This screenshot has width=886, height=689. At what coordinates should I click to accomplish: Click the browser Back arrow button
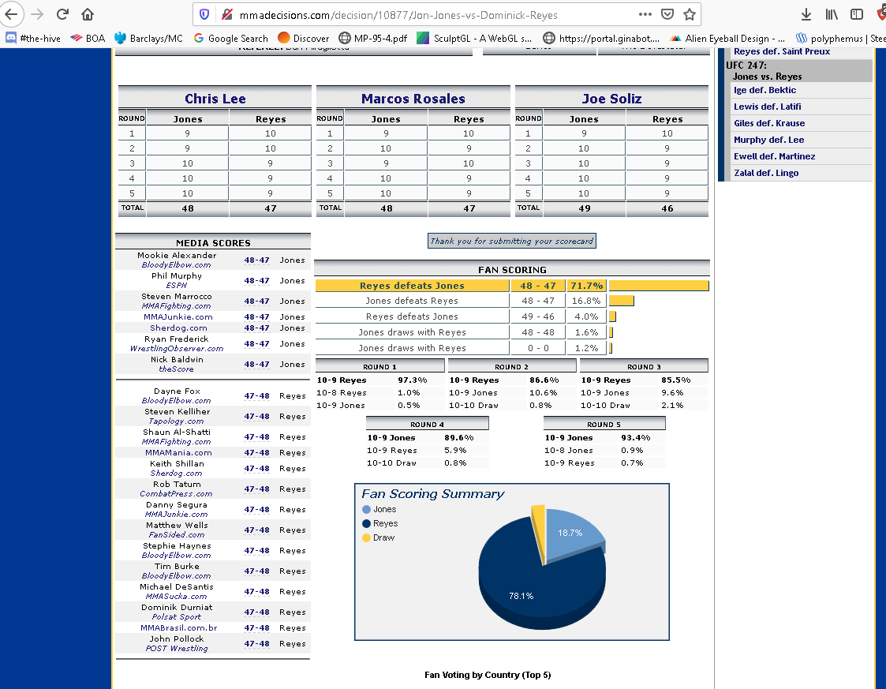11,13
